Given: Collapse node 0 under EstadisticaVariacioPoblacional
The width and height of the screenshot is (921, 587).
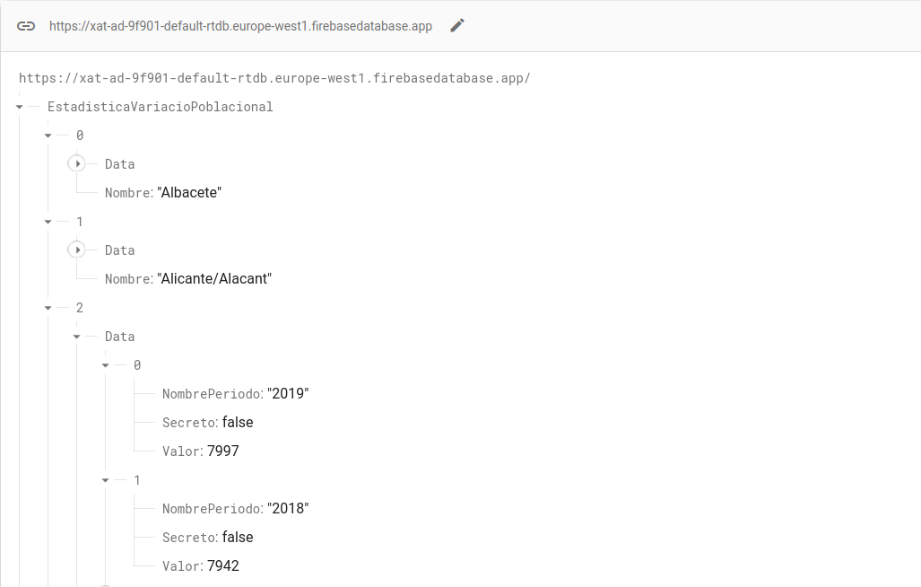Looking at the screenshot, I should [48, 136].
